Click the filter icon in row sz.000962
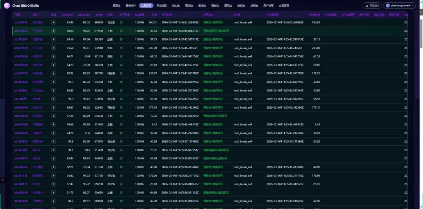Image resolution: width=423 pixels, height=209 pixels. (53, 90)
